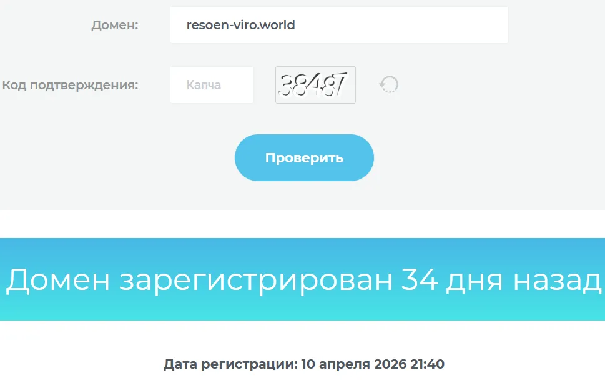Click the Код подтверждения: label
Viewport: 605px width, 388px height.
pyautogui.click(x=70, y=85)
